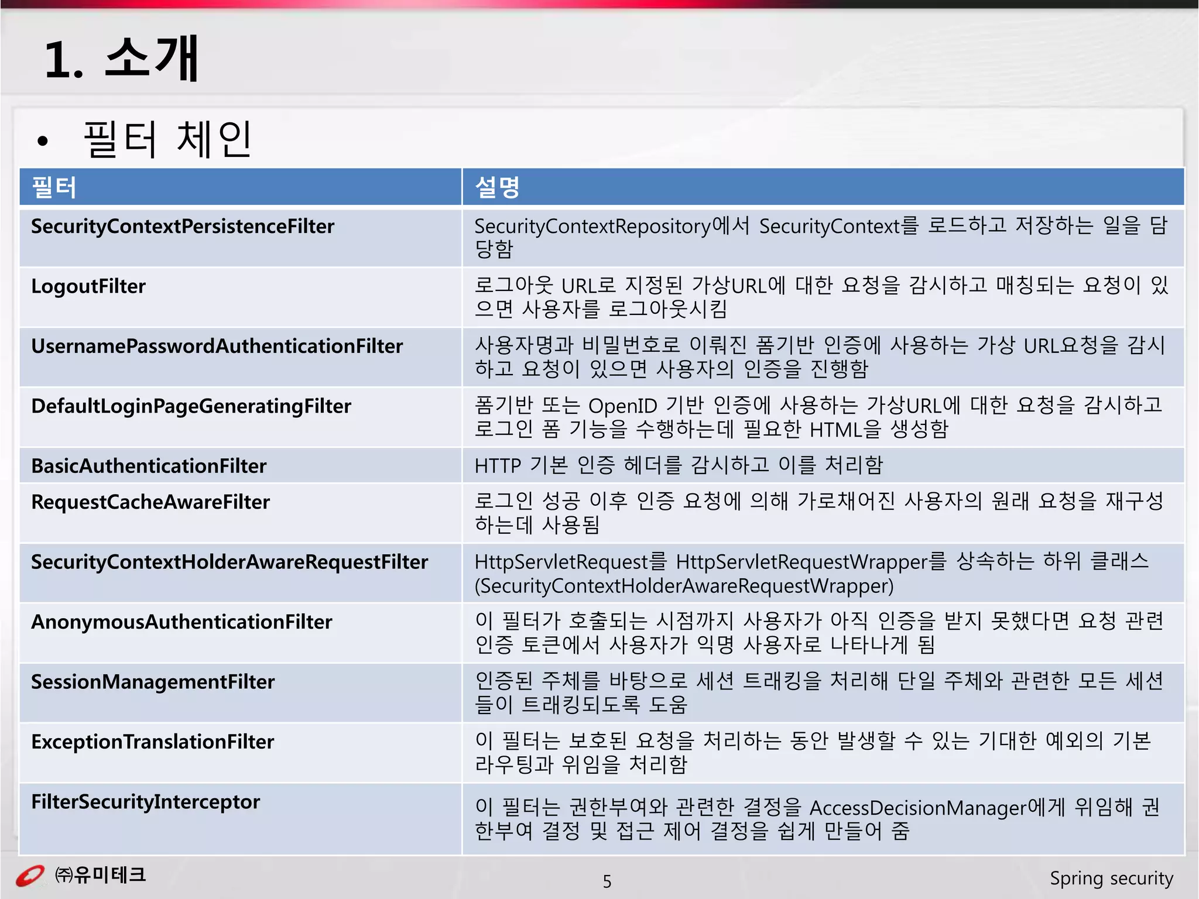
Task: Select the bullet heading '필터 체인'
Action: [x=167, y=139]
